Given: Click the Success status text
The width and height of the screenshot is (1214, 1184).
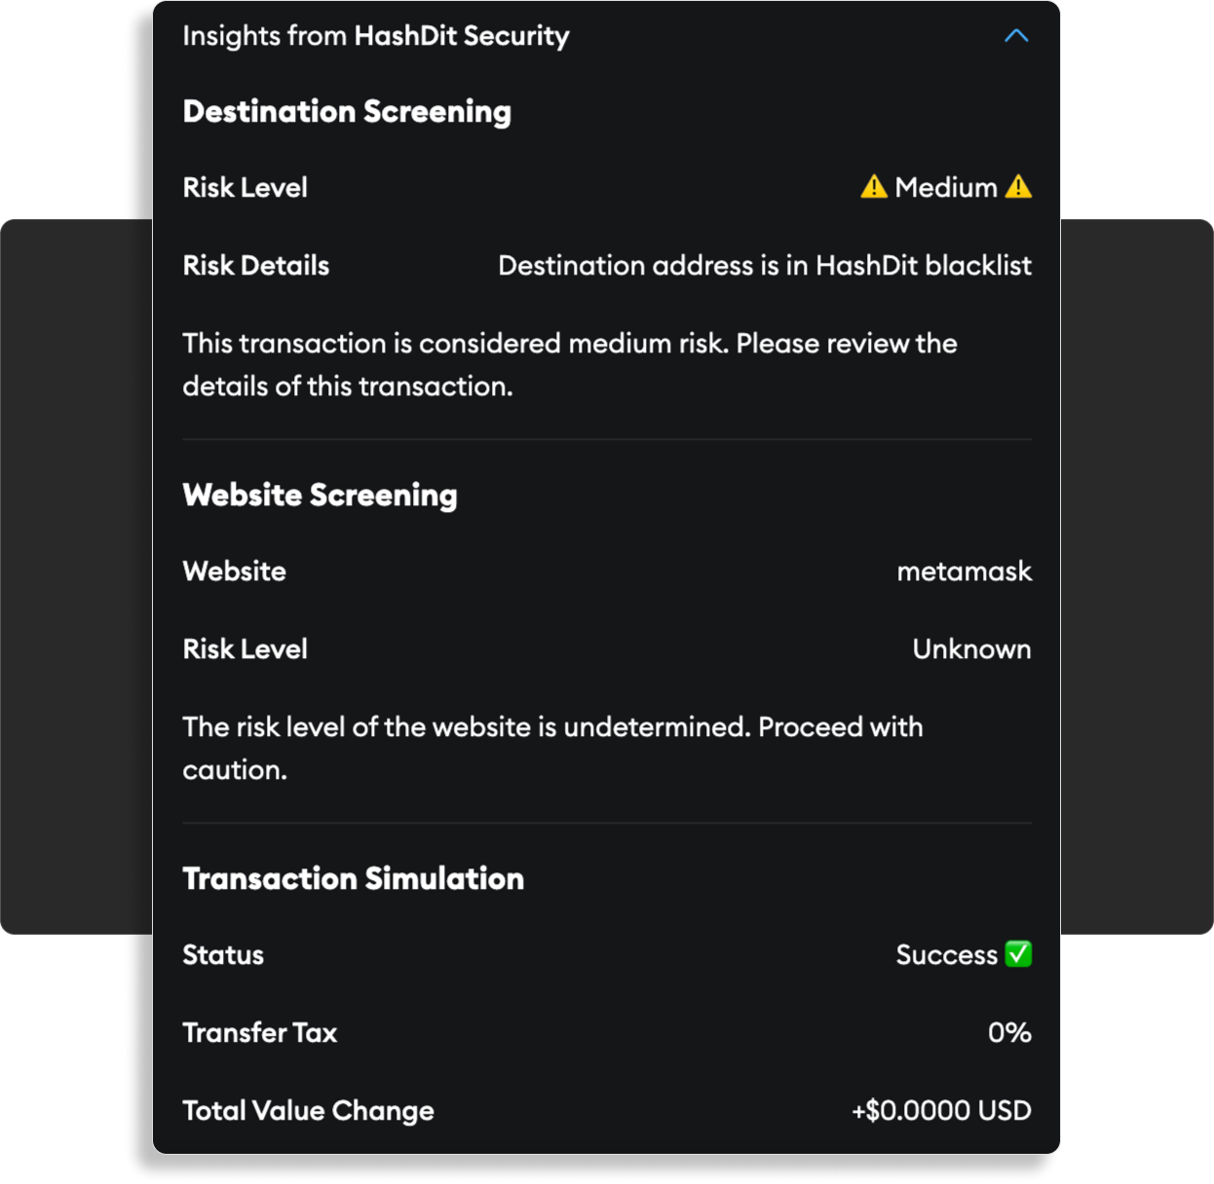Looking at the screenshot, I should [946, 954].
